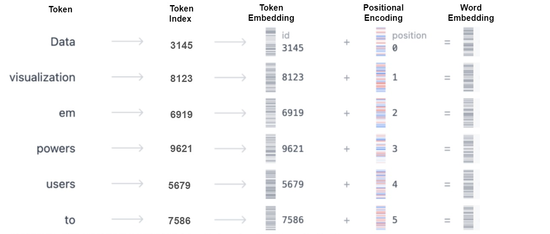The height and width of the screenshot is (234, 550).
Task: Click the position number 3 label
Action: click(x=395, y=149)
